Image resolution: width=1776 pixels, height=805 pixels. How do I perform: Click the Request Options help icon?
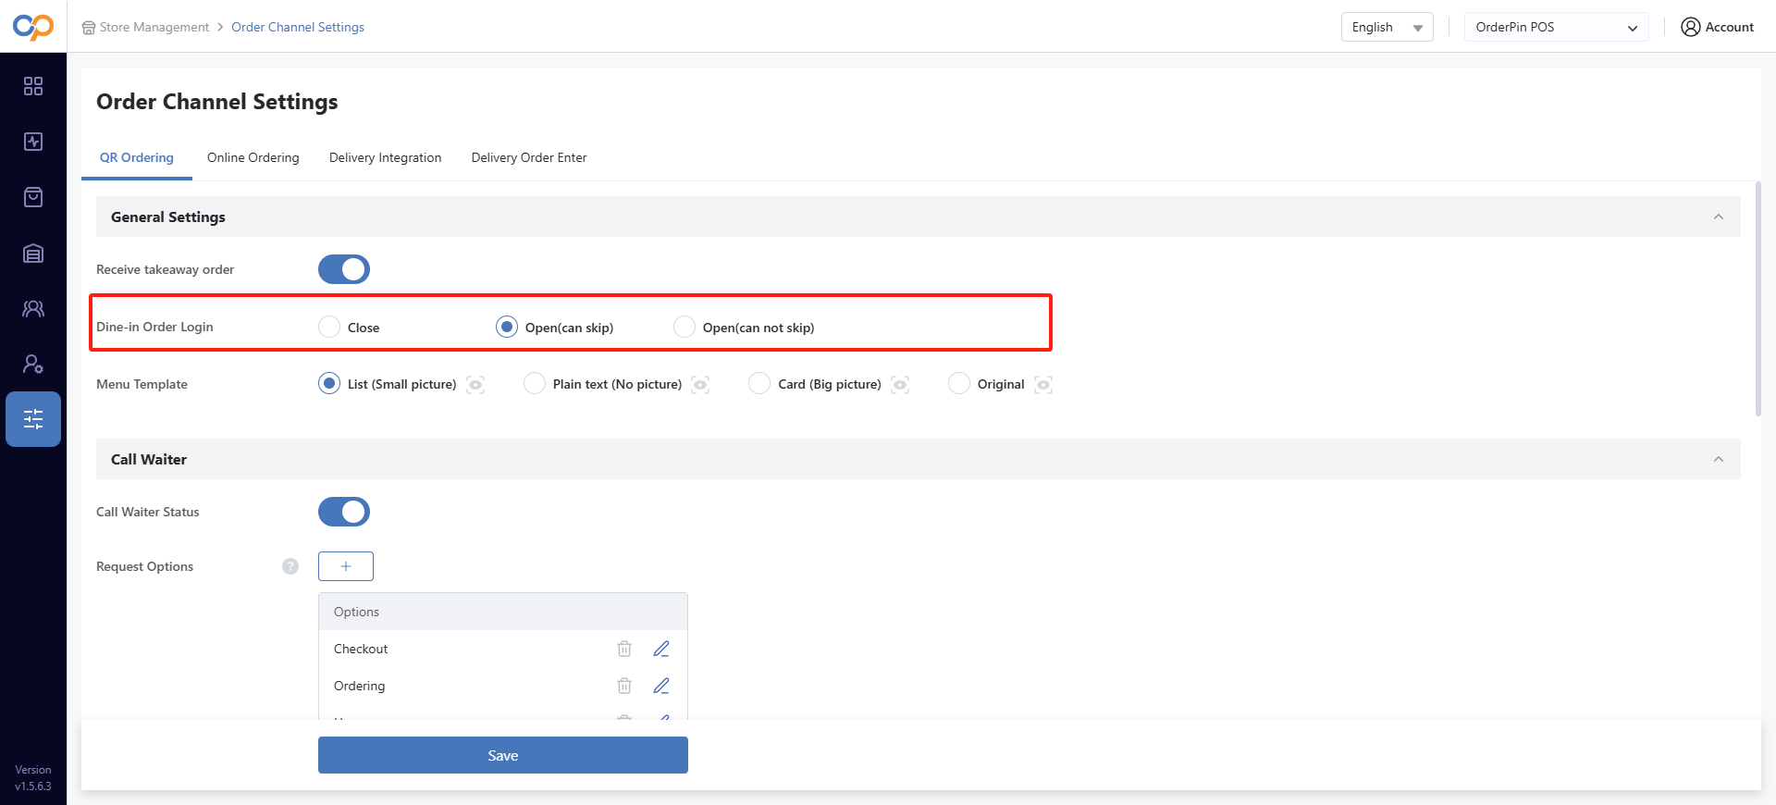point(290,566)
